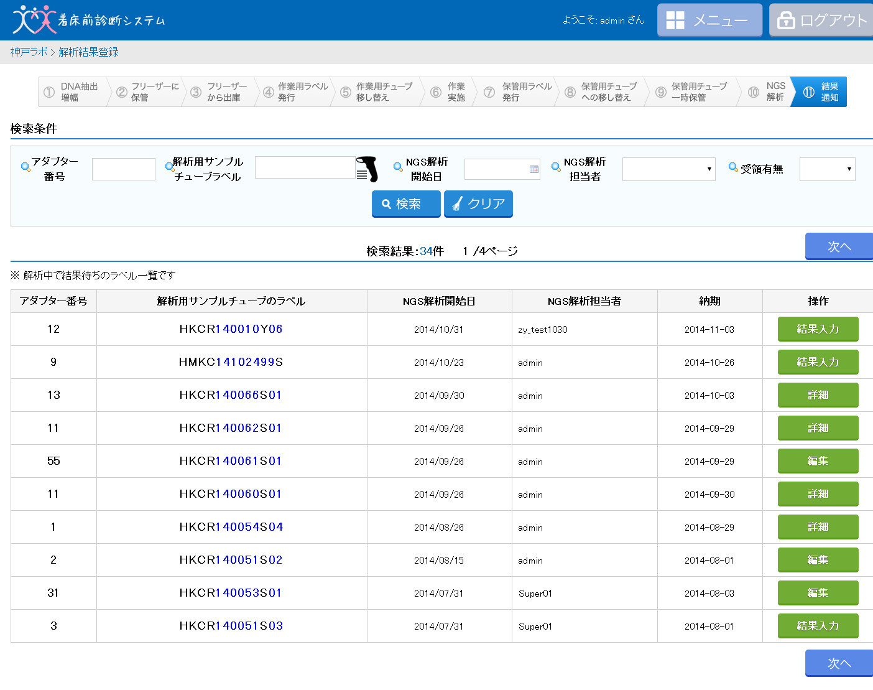Expand the NGS解析担当者 dropdown

(669, 169)
